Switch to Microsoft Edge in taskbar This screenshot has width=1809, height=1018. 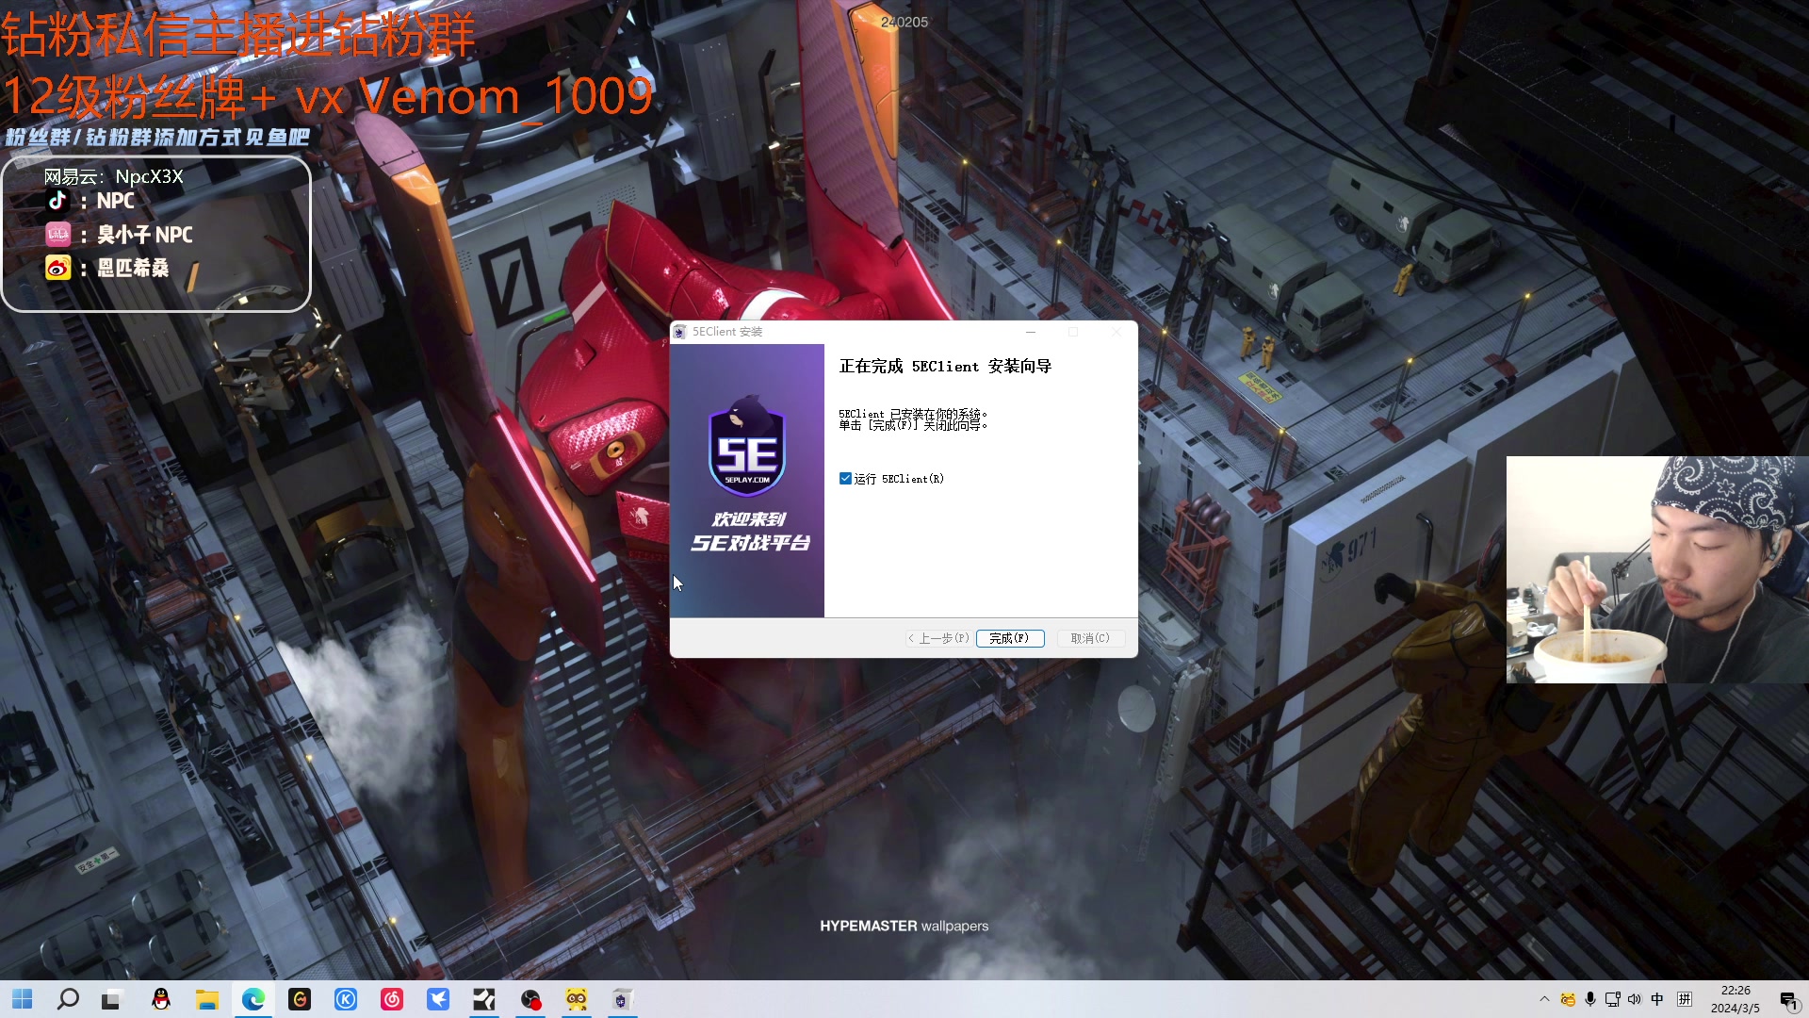pos(253,999)
